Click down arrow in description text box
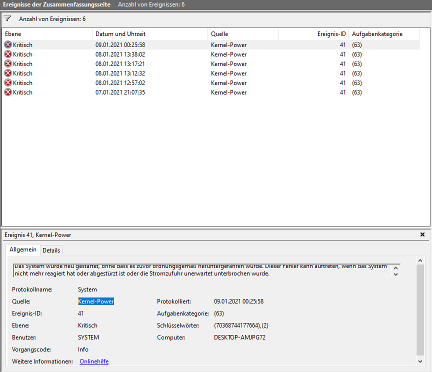432x372 pixels. click(396, 274)
